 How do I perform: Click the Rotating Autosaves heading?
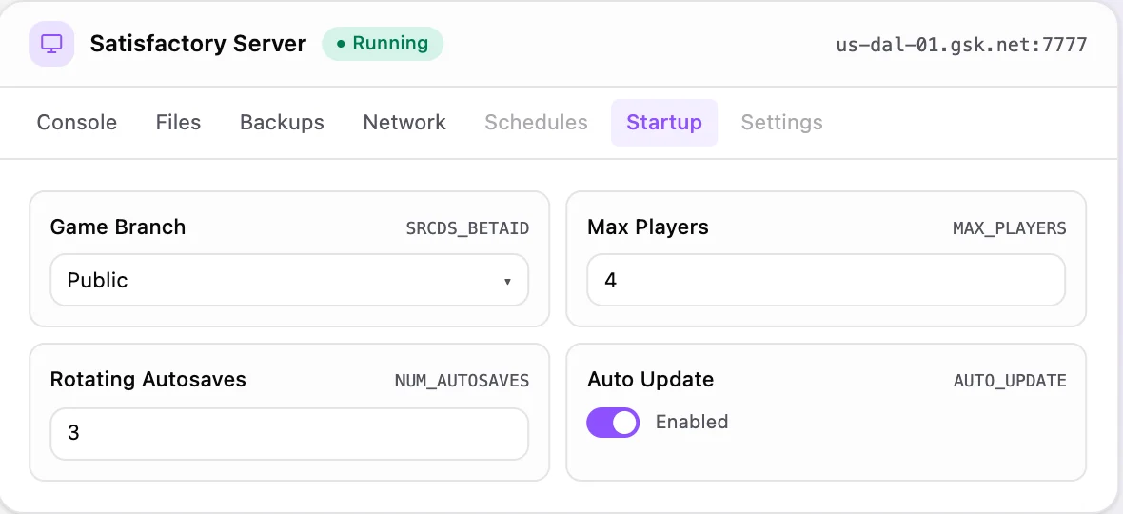148,380
